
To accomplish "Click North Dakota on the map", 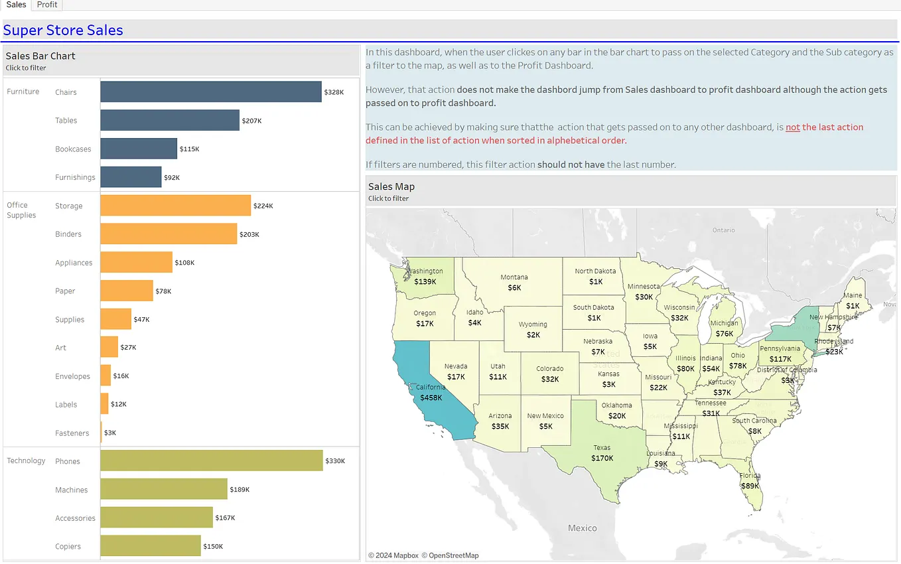I will 594,275.
